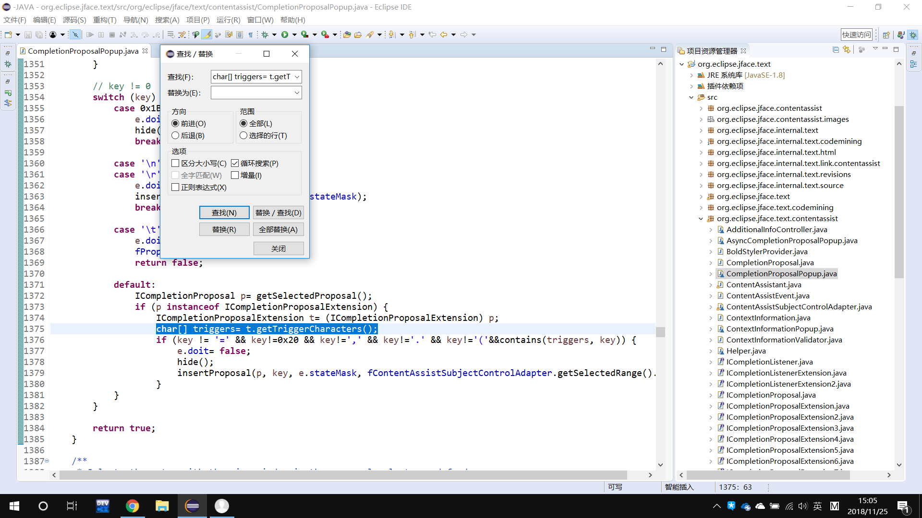Expand the JRE system library node

pyautogui.click(x=691, y=75)
